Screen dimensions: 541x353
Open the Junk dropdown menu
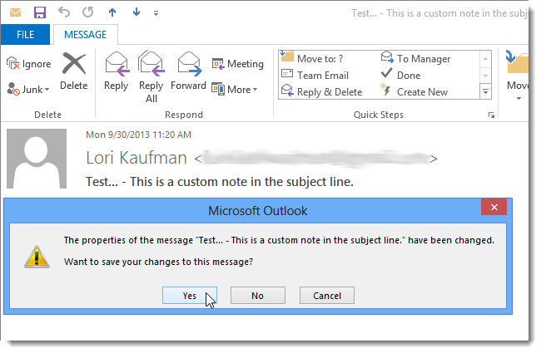(x=28, y=90)
